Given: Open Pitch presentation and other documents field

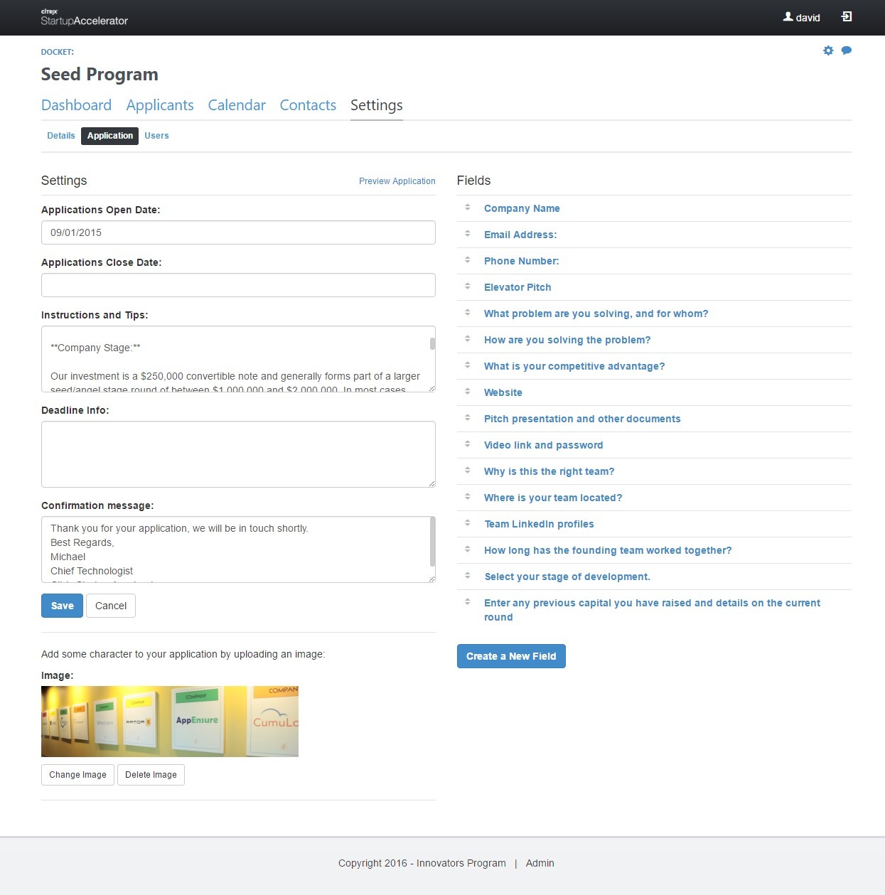Looking at the screenshot, I should (x=582, y=419).
